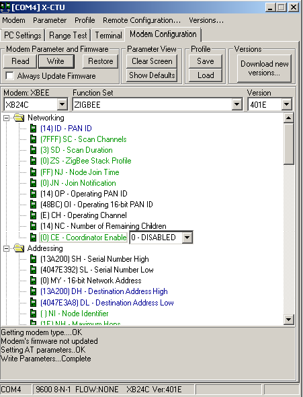Select the Node Join Time parameter

pos(79,172)
